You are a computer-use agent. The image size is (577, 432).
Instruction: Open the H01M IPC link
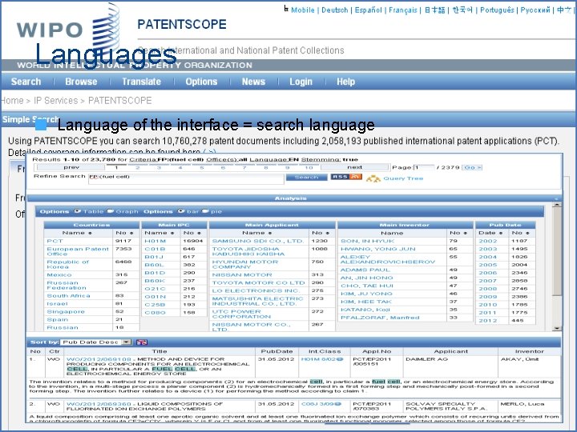155,241
